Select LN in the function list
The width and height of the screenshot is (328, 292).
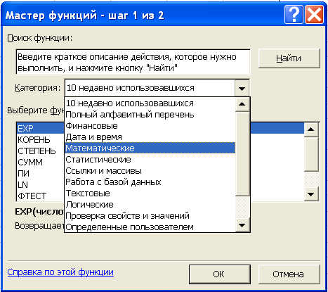[x=41, y=185]
